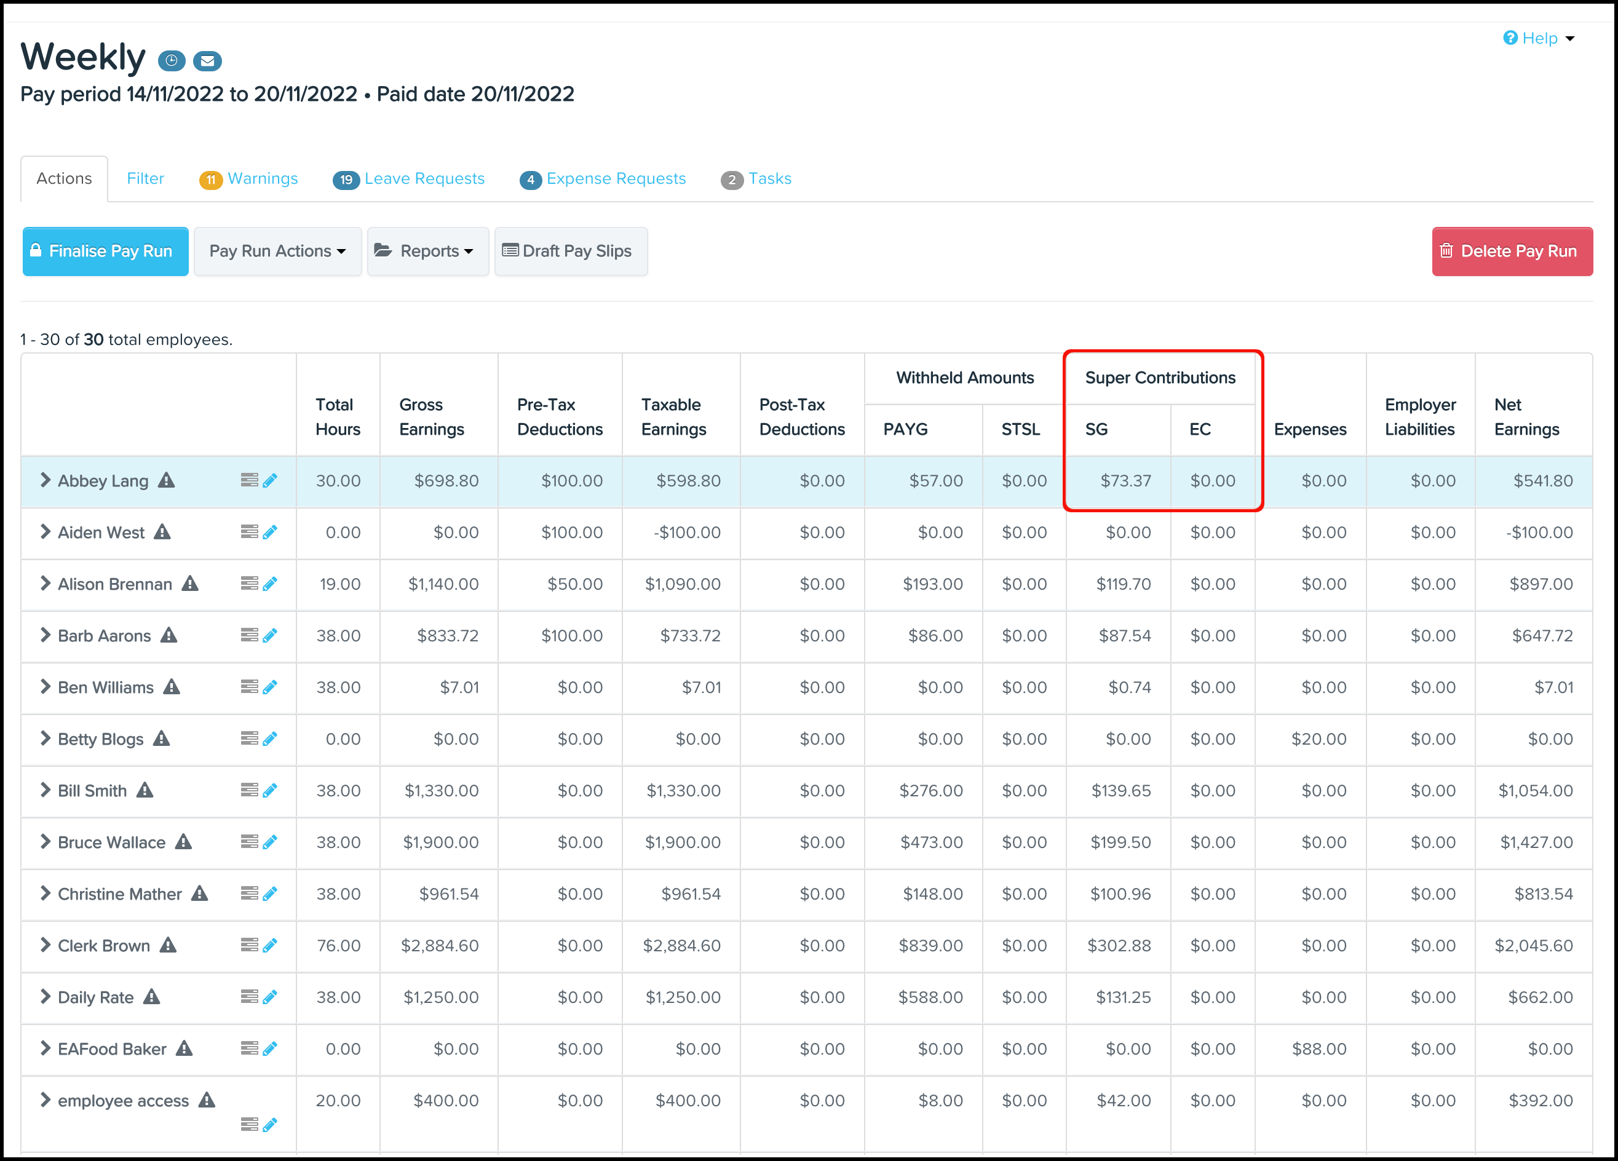Click the warning triangle next to Bruce Wallace
Screen dimensions: 1618x1161
[183, 842]
